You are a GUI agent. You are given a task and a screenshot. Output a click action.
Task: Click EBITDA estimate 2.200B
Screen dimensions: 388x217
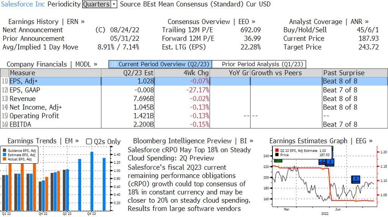click(143, 124)
